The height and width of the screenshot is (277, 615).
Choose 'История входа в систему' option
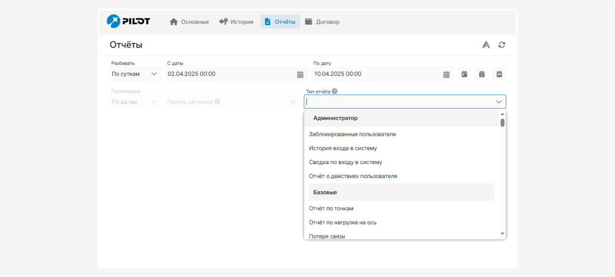343,148
